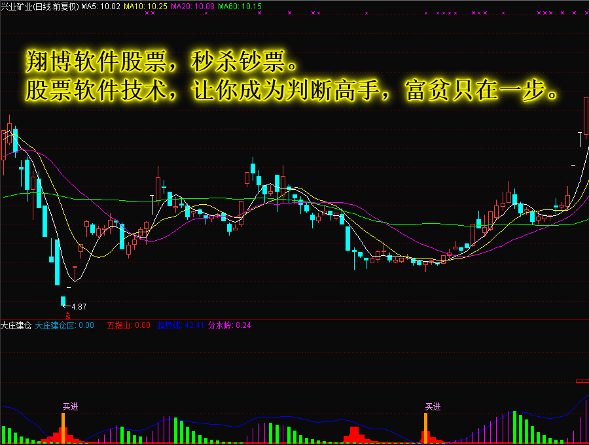Select the 分水岭: 8.24 value

[x=230, y=326]
